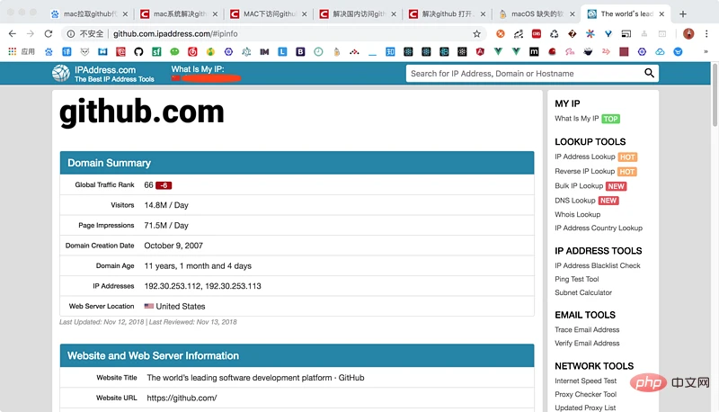
Task: Open the IM bookmark icon
Action: [x=264, y=52]
